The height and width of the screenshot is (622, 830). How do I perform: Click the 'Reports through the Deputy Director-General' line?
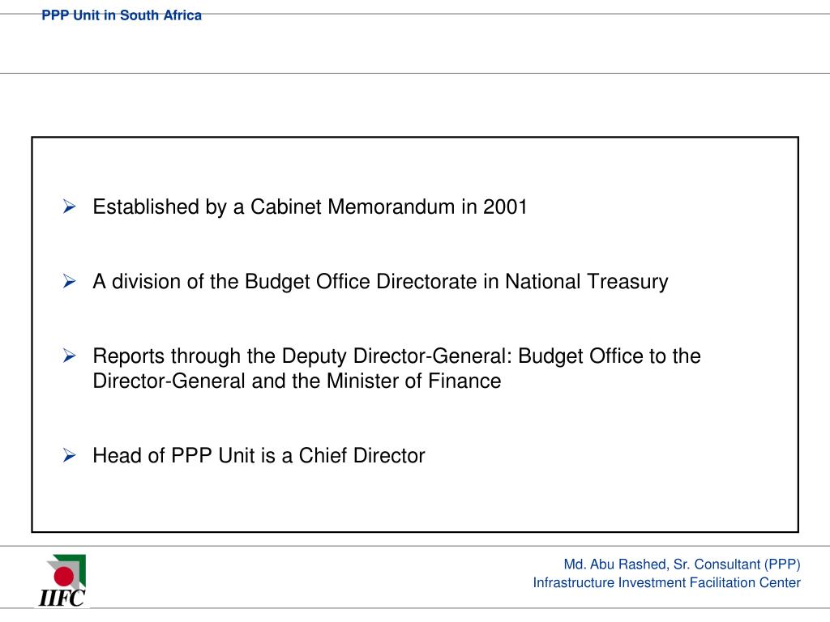[396, 356]
